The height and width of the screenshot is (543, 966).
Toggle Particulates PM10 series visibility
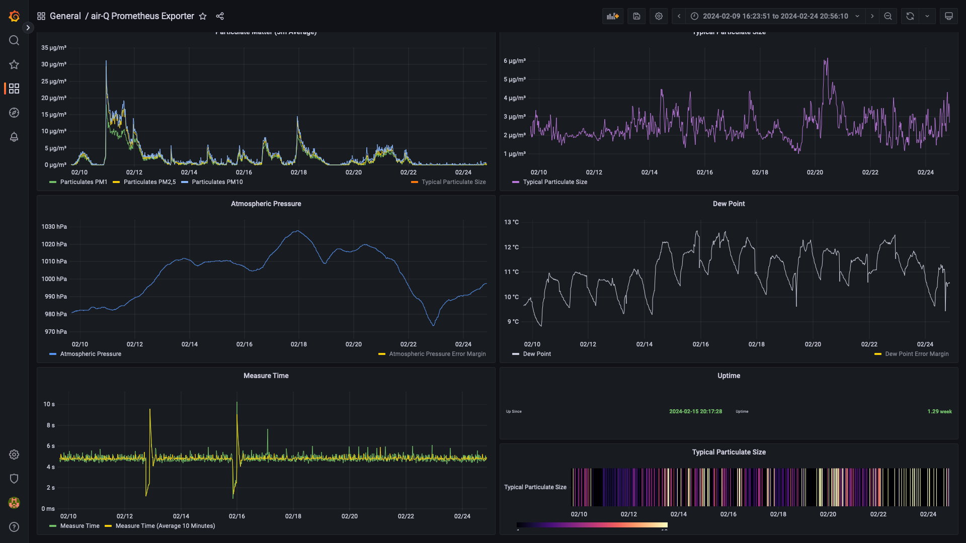click(217, 182)
